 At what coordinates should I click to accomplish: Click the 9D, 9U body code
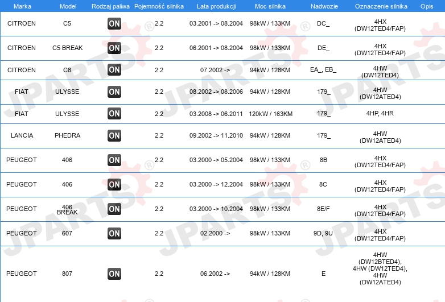coord(323,233)
